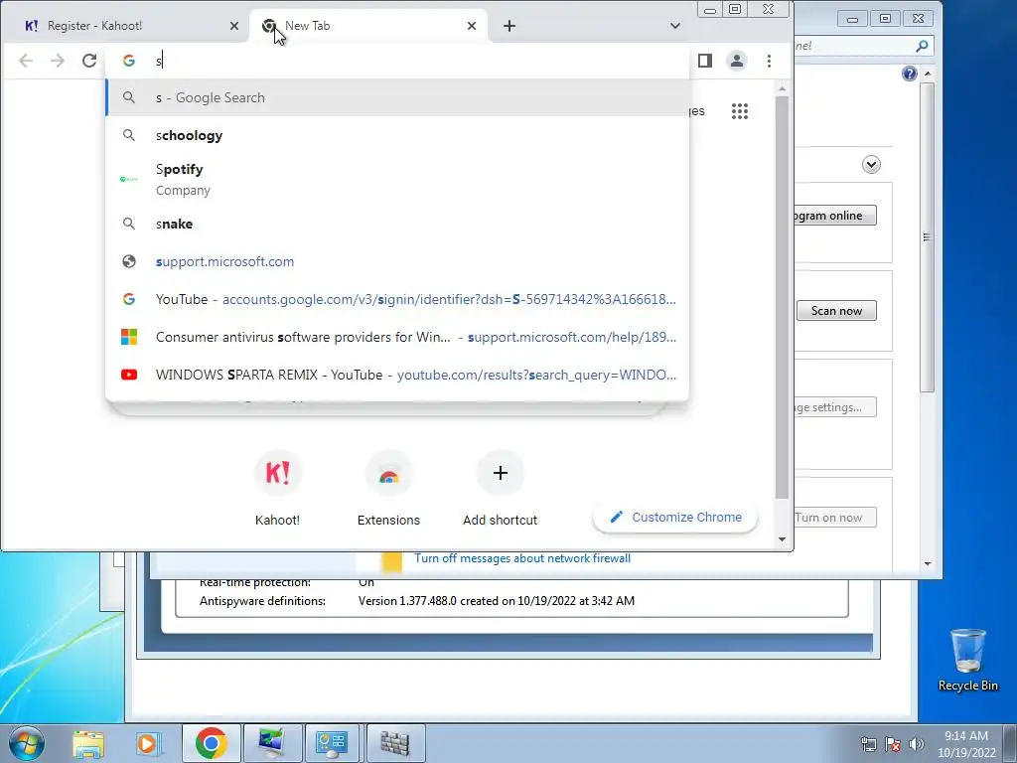Open the Action Center help icon
This screenshot has height=763, width=1017.
(x=910, y=74)
